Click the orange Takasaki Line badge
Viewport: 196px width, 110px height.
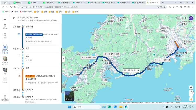[x=30, y=76]
